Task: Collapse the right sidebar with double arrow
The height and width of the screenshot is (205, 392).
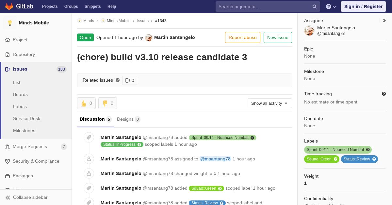Action: [x=384, y=20]
